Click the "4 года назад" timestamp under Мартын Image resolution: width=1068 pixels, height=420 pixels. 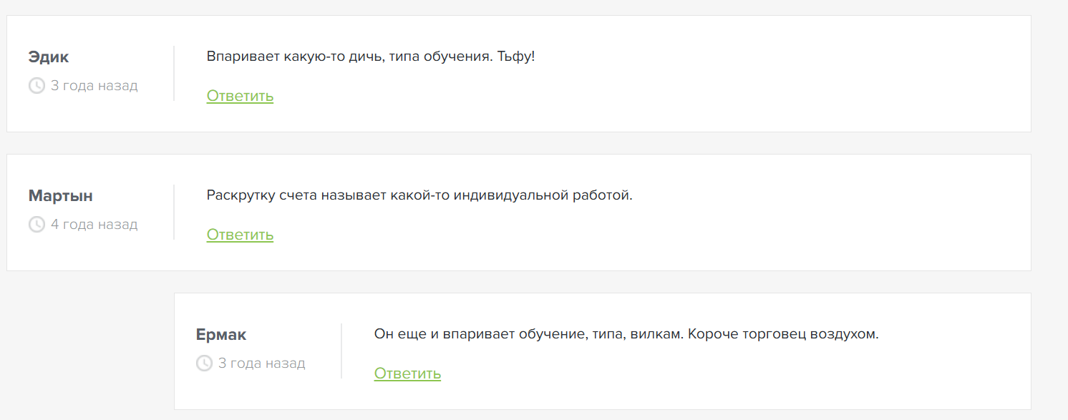[x=94, y=225]
